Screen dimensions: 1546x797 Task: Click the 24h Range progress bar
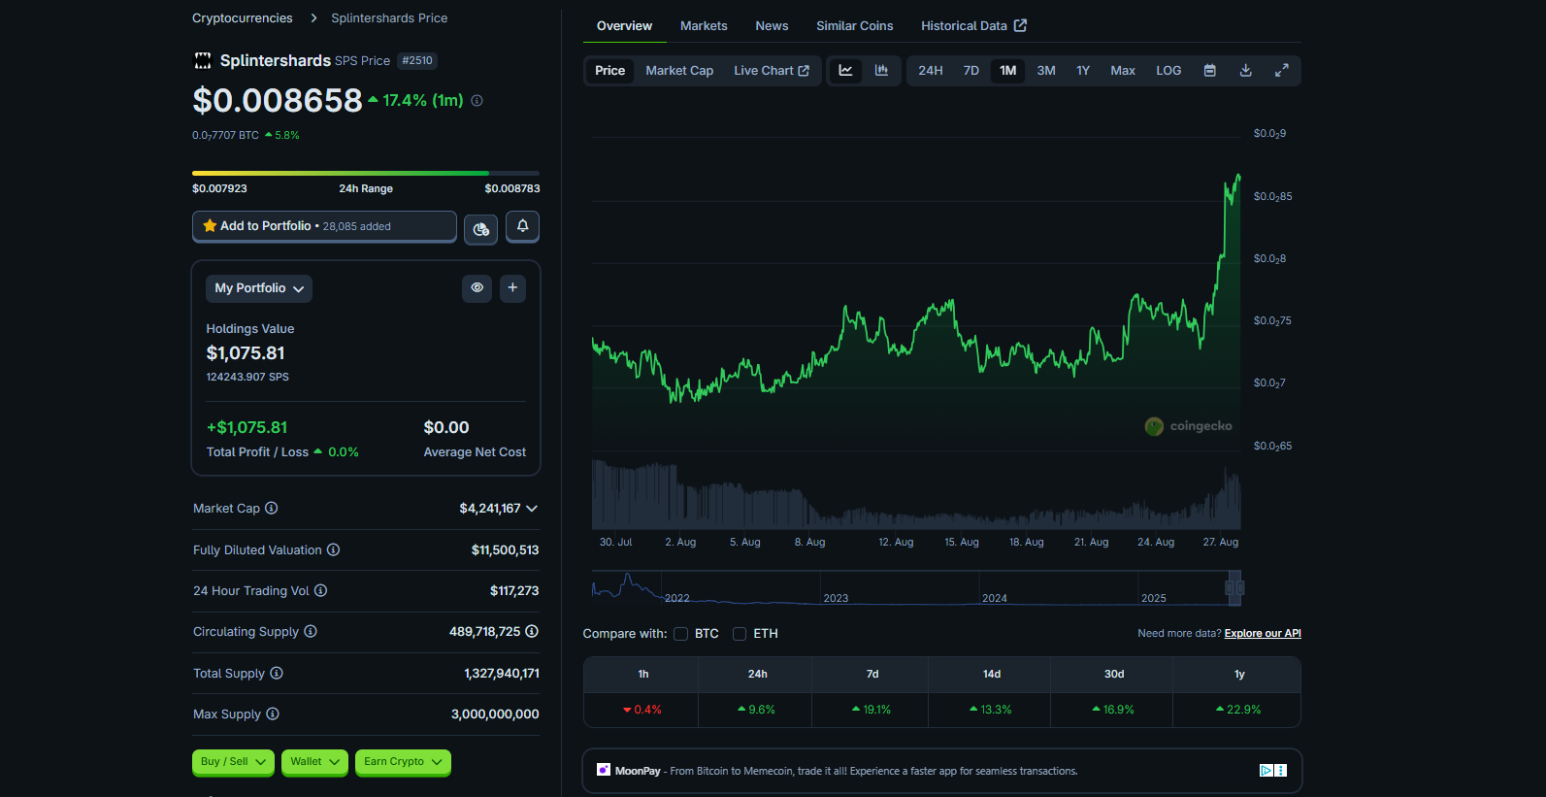click(366, 173)
